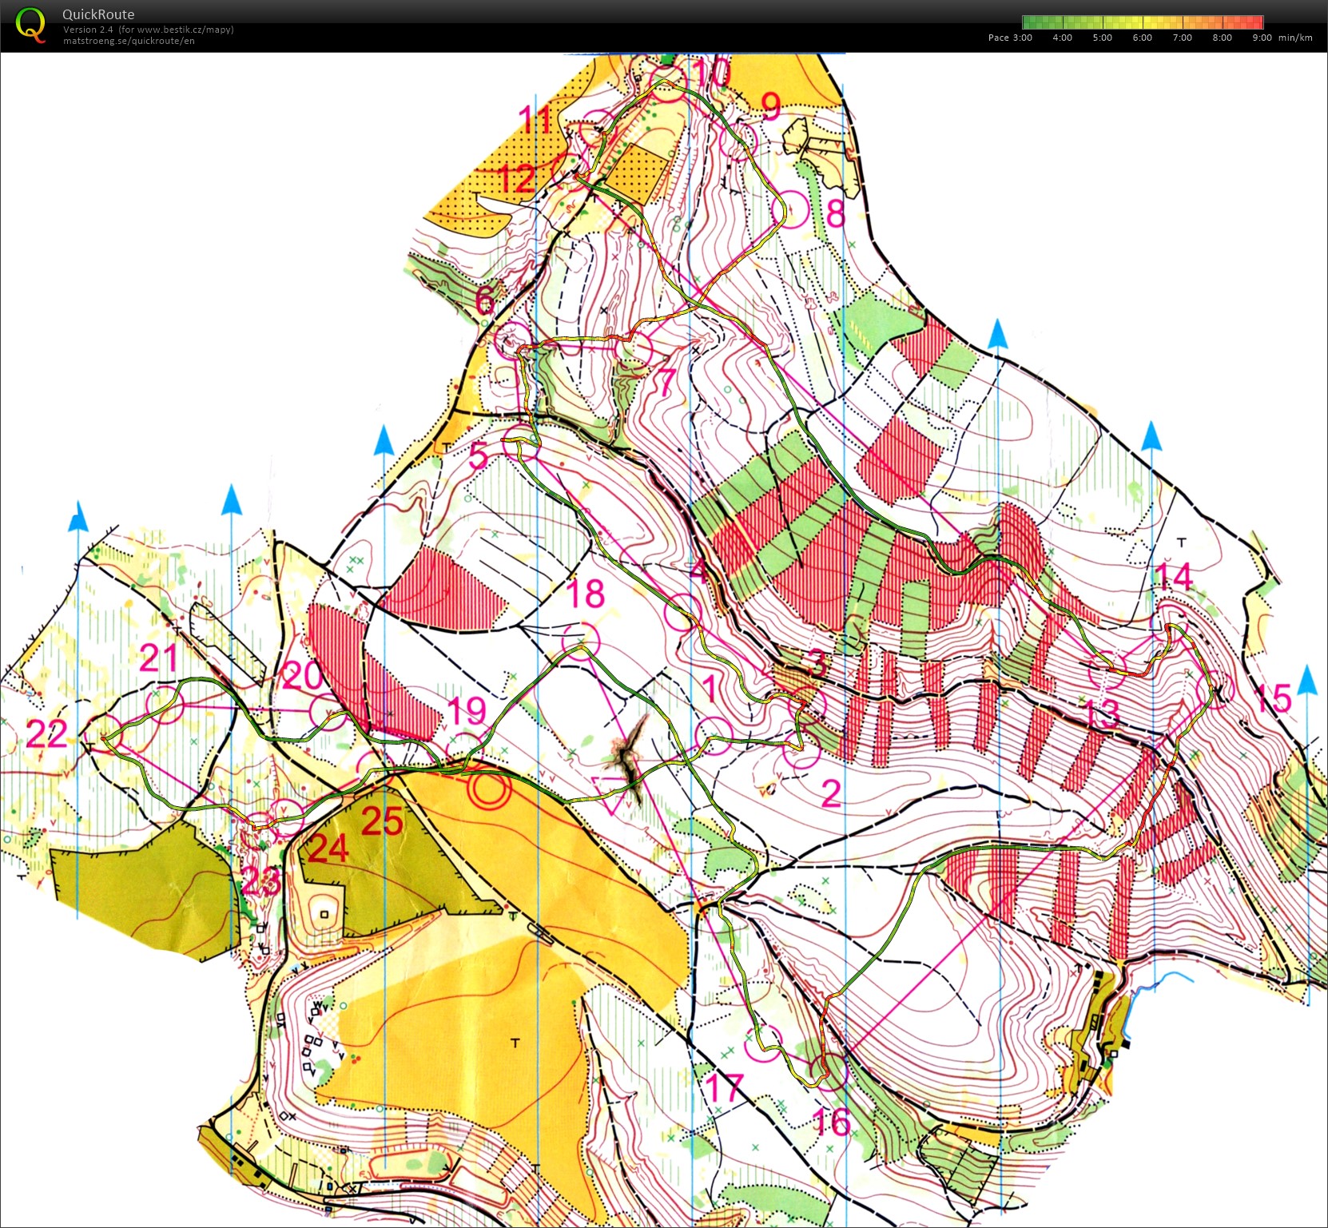Click control circle number 21

coord(165,704)
